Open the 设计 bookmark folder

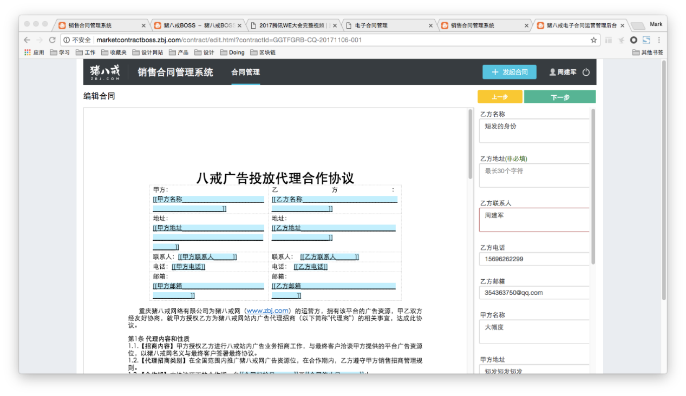point(205,52)
